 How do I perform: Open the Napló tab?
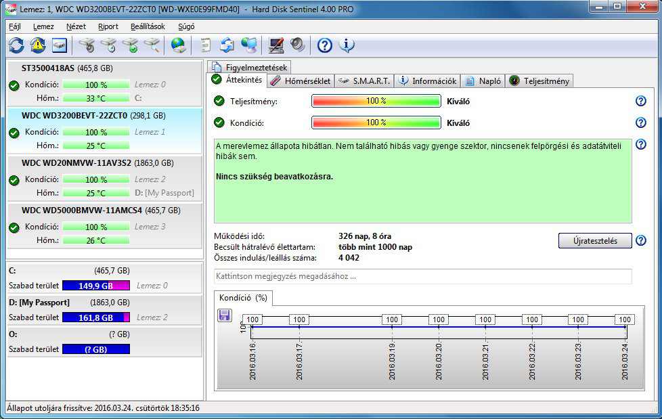point(483,81)
